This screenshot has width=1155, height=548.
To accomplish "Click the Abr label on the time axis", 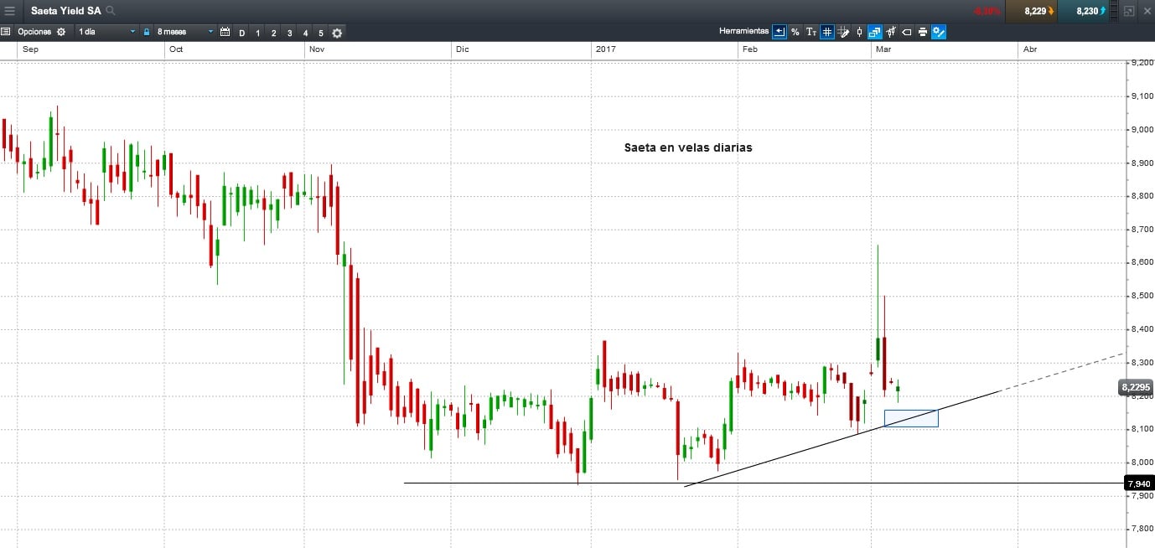I will coord(1030,49).
